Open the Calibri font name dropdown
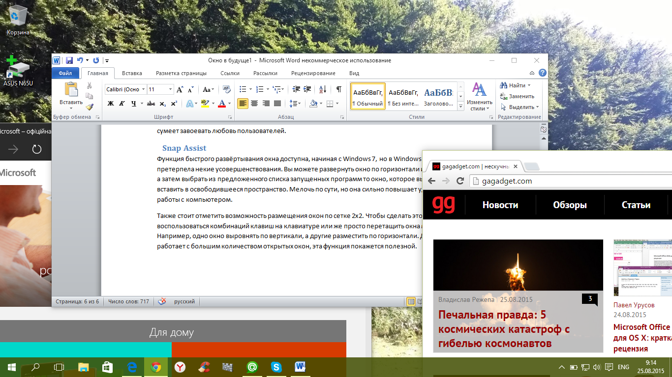Image resolution: width=672 pixels, height=377 pixels. coord(143,89)
